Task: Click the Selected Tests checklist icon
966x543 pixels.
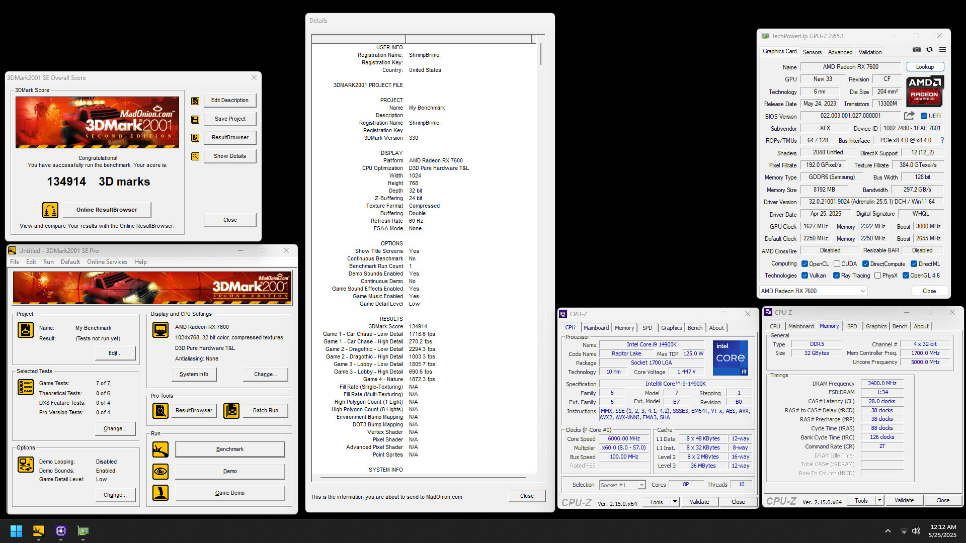Action: coord(26,387)
